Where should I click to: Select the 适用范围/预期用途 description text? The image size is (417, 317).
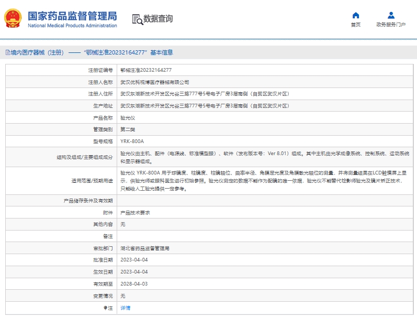pos(263,181)
